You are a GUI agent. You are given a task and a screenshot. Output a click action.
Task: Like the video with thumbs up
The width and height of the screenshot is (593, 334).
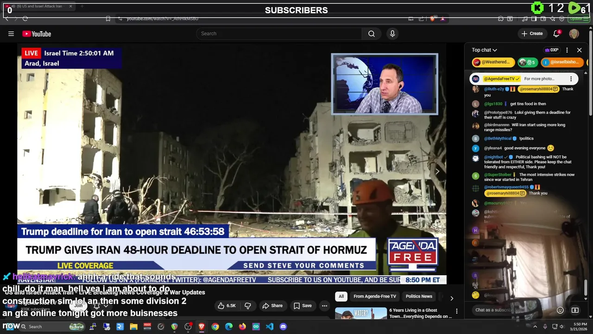(227, 306)
